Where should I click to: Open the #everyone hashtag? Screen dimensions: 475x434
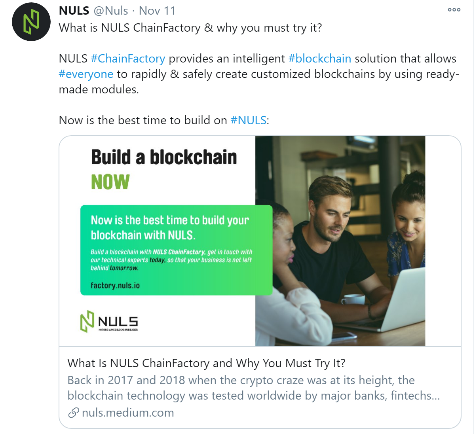(x=86, y=74)
